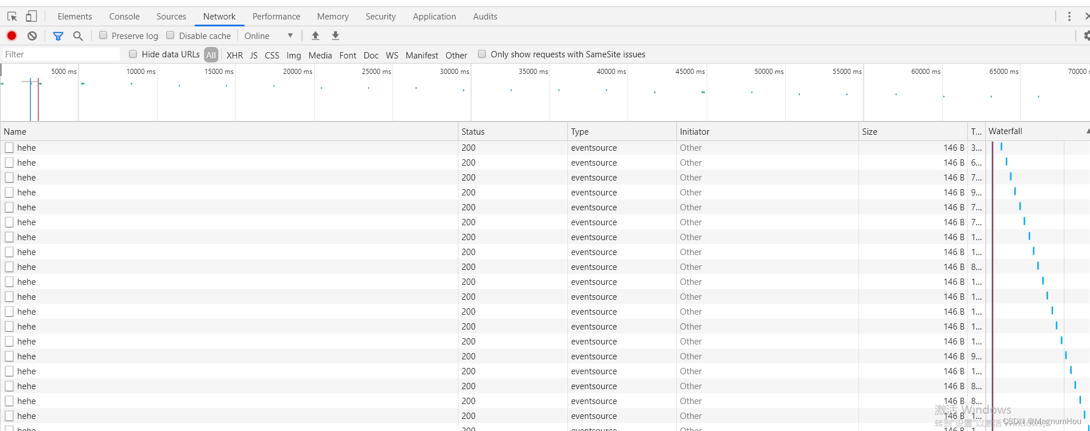Select the All filter type
This screenshot has height=431, width=1090.
coord(211,55)
